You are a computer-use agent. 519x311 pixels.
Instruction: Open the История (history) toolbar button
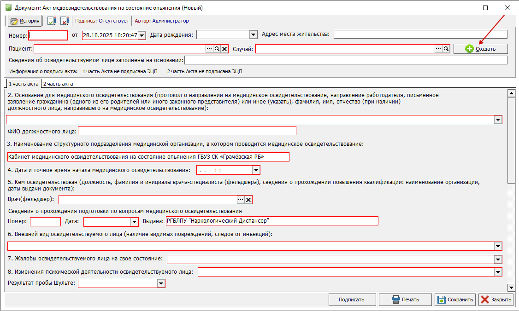[25, 21]
